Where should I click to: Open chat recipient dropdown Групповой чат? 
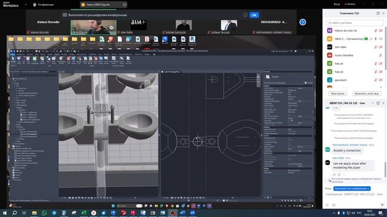point(352,189)
